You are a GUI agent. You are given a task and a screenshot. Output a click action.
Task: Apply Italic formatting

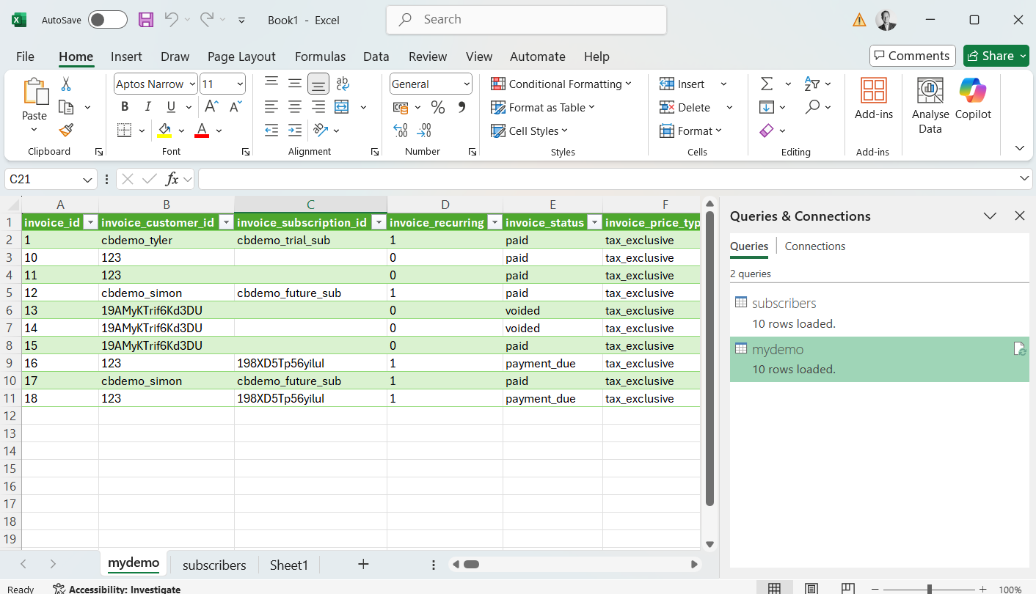tap(147, 107)
